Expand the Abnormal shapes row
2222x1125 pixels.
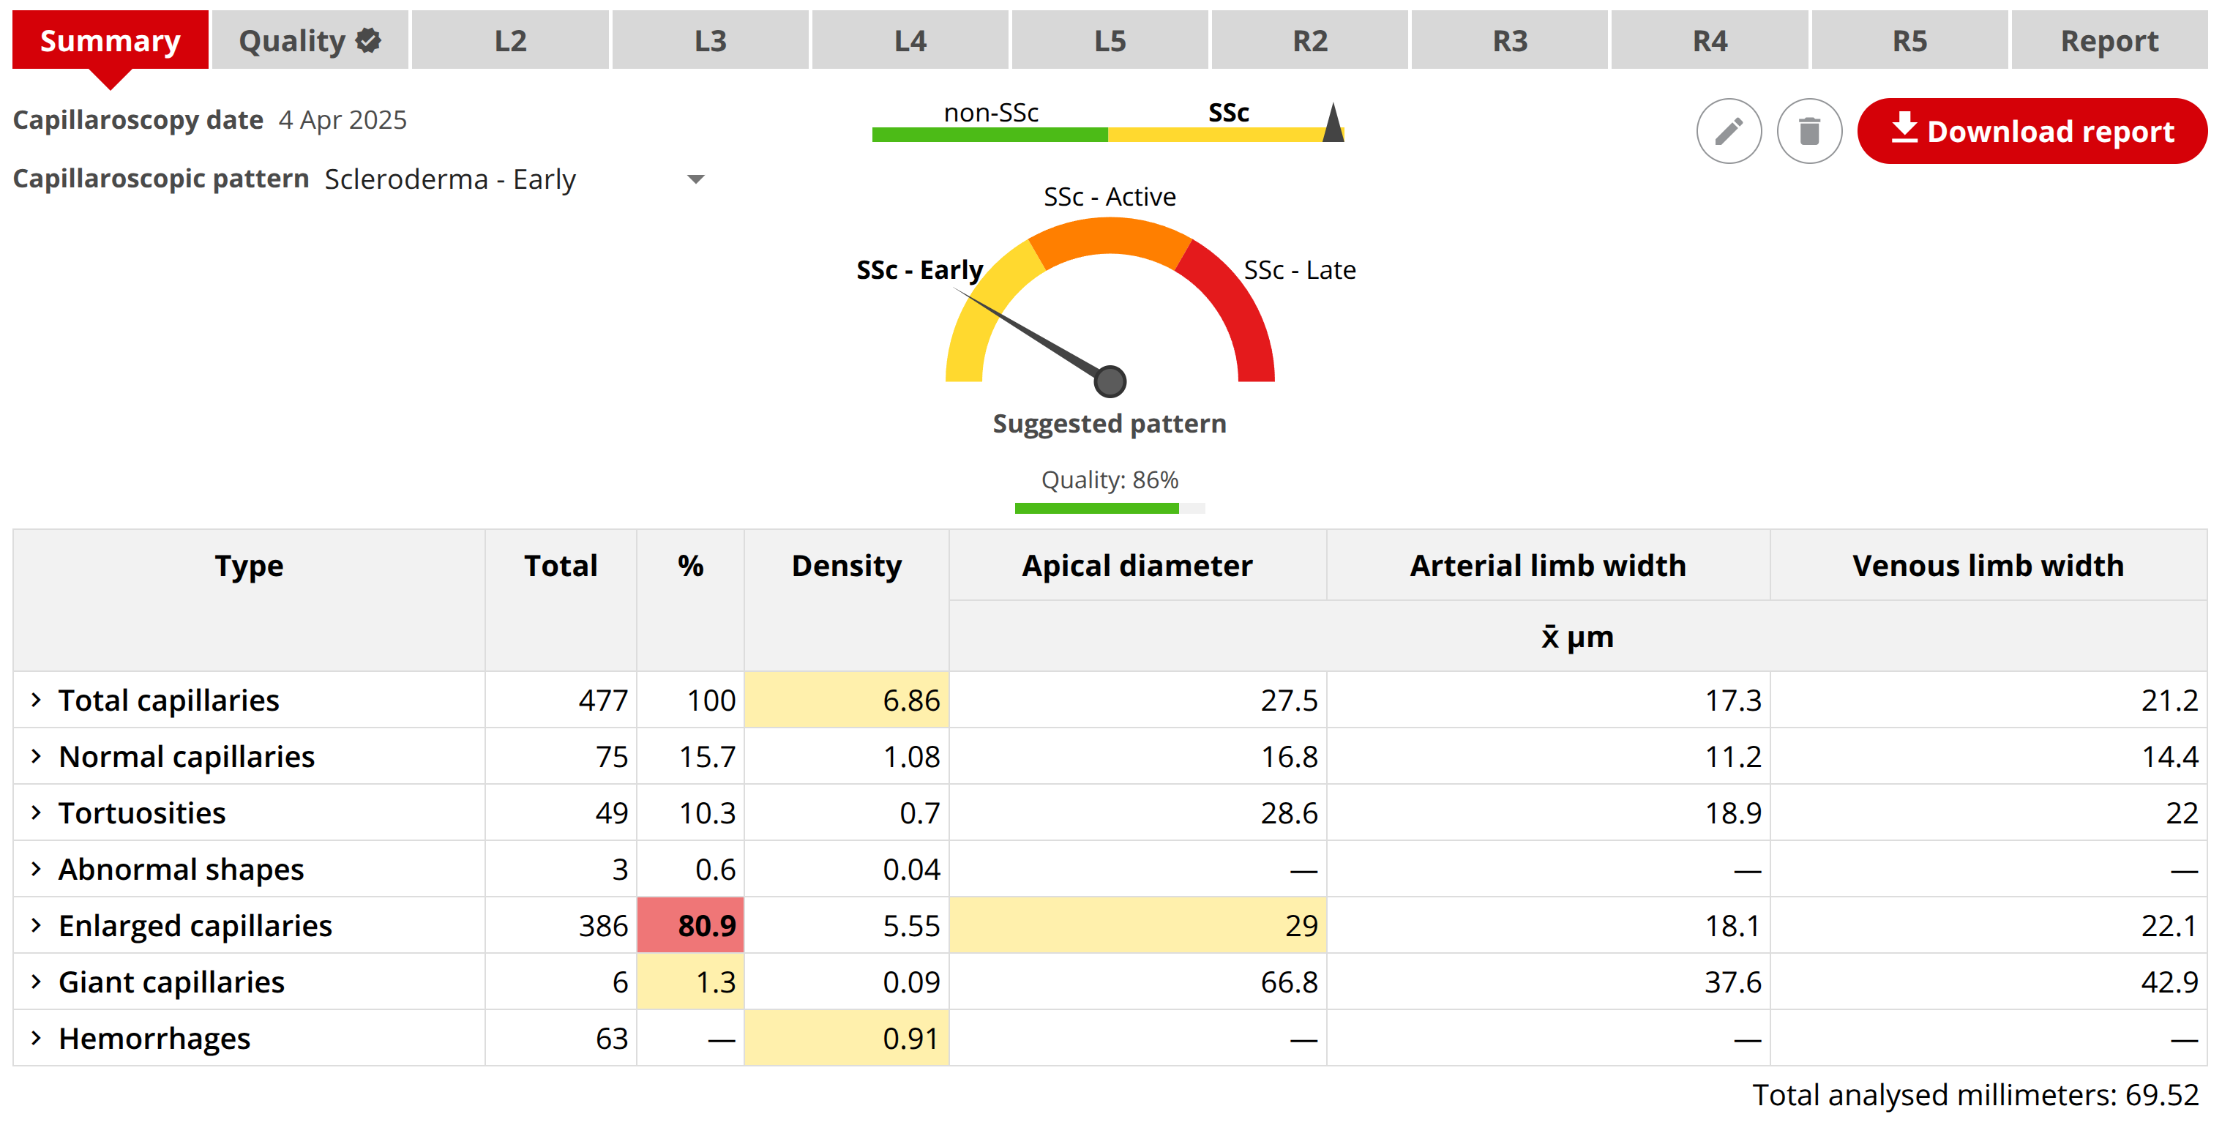click(37, 869)
